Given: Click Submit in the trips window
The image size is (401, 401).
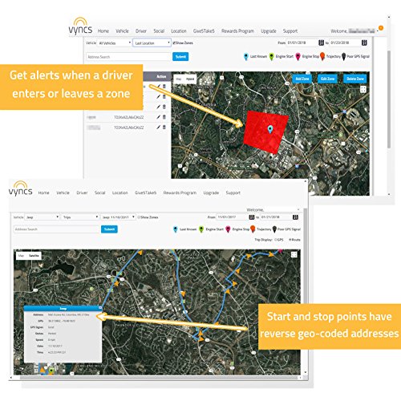Looking at the screenshot, I should [x=109, y=229].
